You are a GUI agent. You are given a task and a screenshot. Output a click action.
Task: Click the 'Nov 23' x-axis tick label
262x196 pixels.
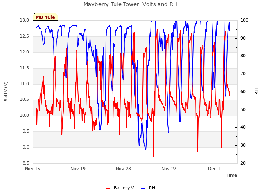(x=123, y=169)
